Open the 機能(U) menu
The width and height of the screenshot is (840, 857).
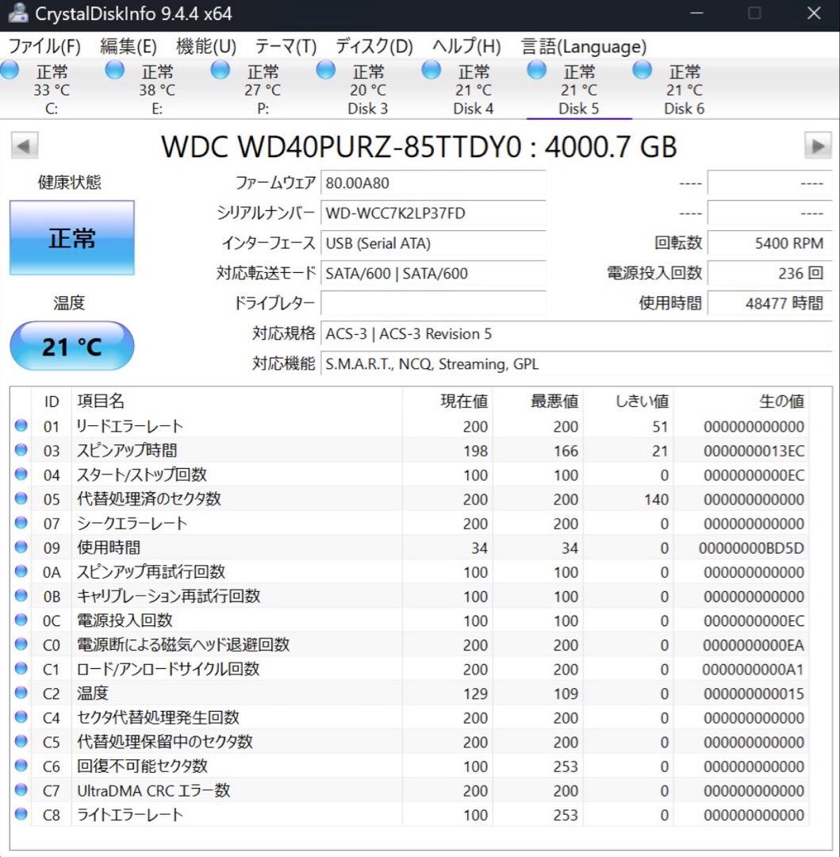coord(206,47)
